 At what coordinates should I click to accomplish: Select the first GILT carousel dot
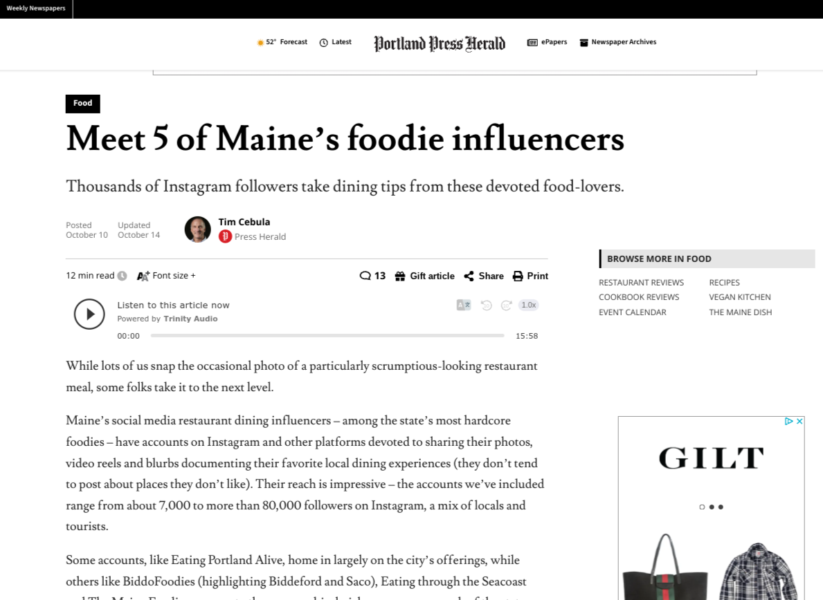tap(702, 507)
